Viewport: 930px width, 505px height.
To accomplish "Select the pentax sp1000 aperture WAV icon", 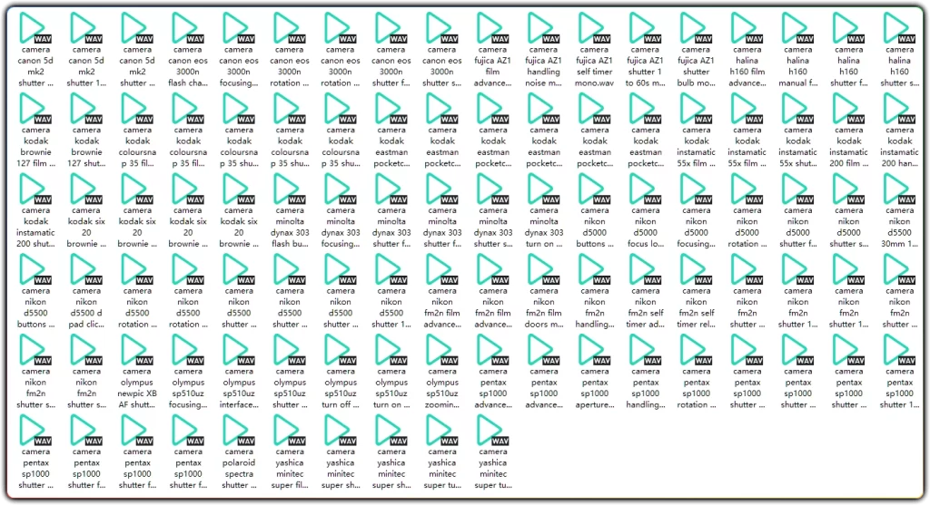I will (x=594, y=350).
